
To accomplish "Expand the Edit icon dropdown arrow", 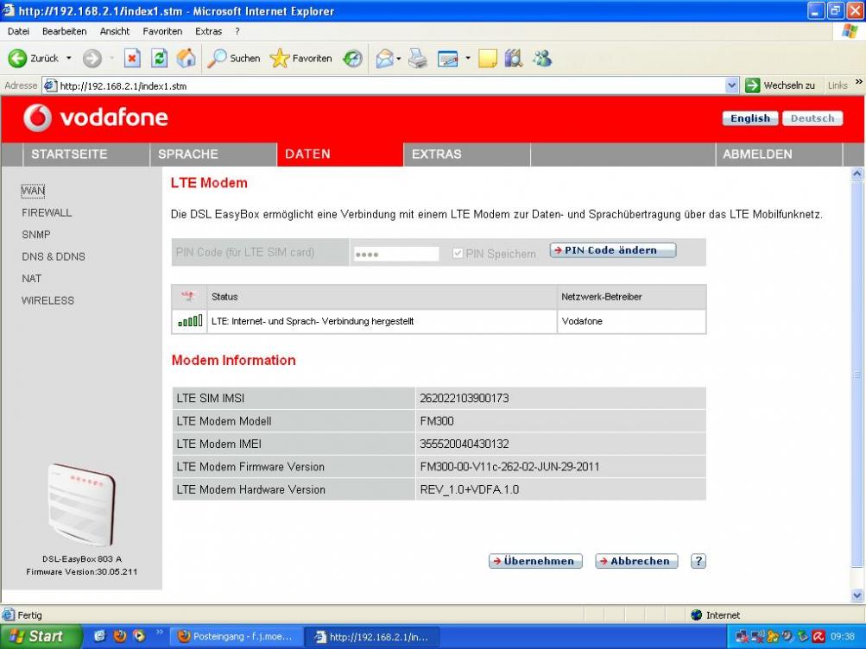I will [x=467, y=58].
